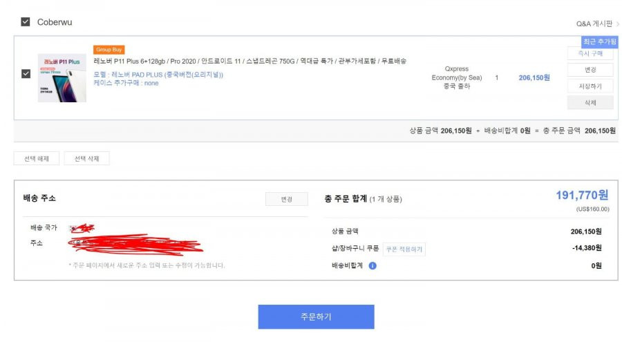622x342 pixels.
Task: Toggle the Lenovo P11 Plus item checkbox
Action: [x=26, y=74]
